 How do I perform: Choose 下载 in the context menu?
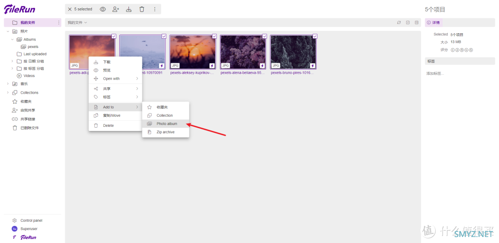click(x=115, y=62)
